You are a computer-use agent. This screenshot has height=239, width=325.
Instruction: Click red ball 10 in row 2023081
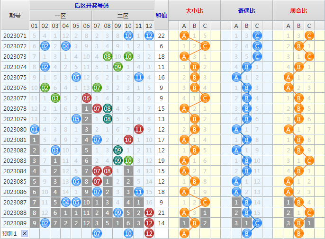point(128,140)
